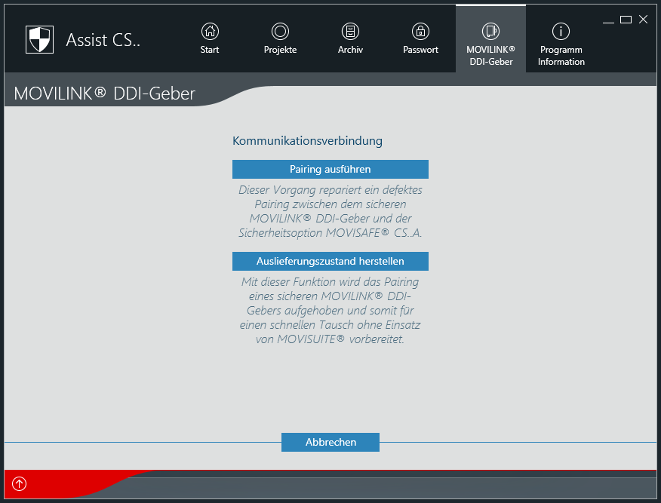
Task: Click the defektes Pairing description text
Action: 330,211
